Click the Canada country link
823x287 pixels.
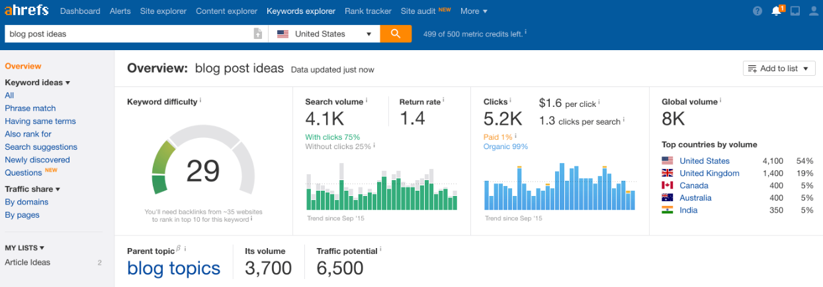(x=694, y=185)
